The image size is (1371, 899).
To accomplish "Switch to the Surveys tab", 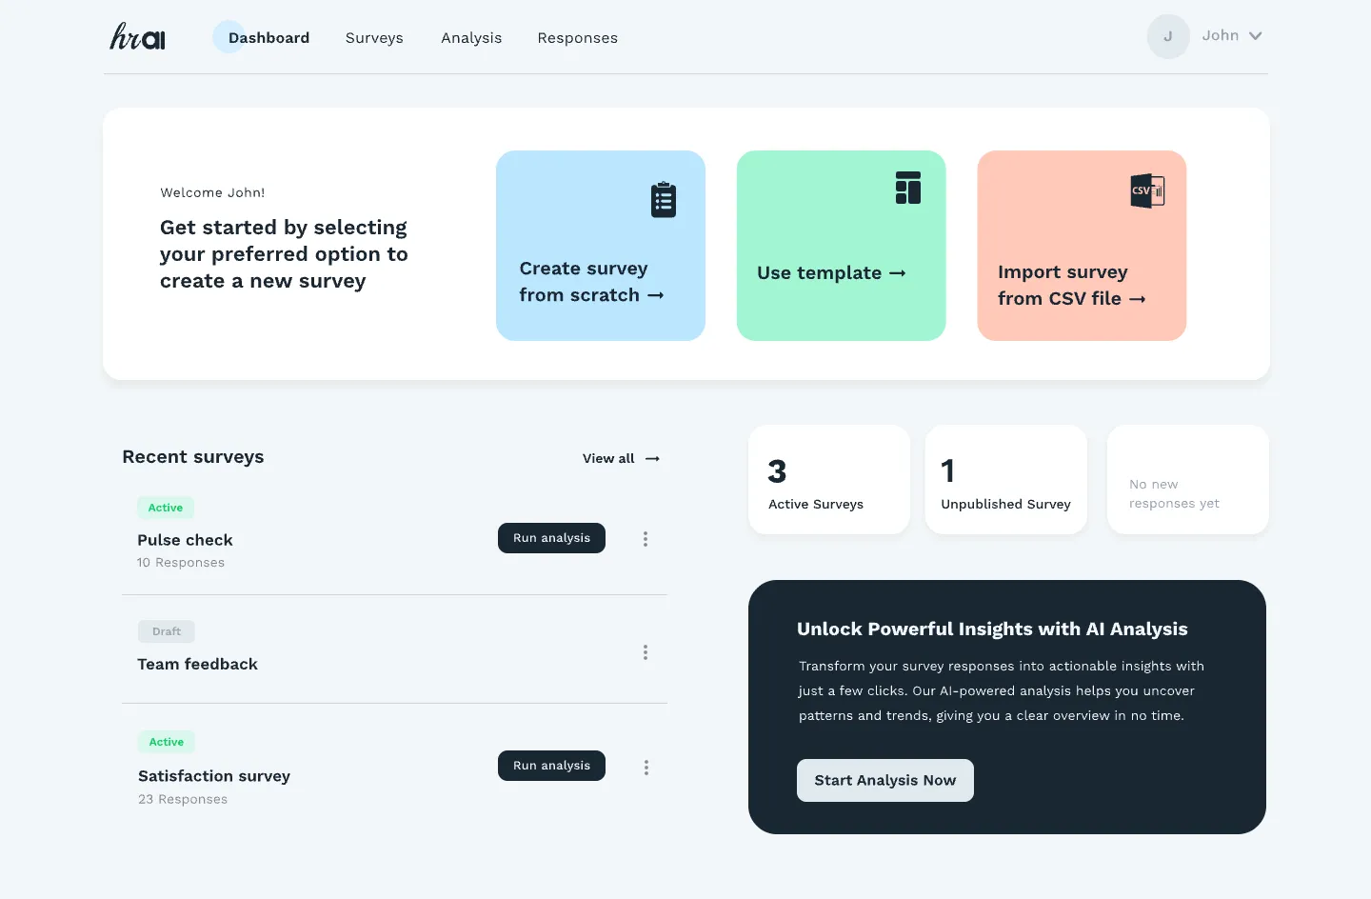I will click(x=374, y=38).
